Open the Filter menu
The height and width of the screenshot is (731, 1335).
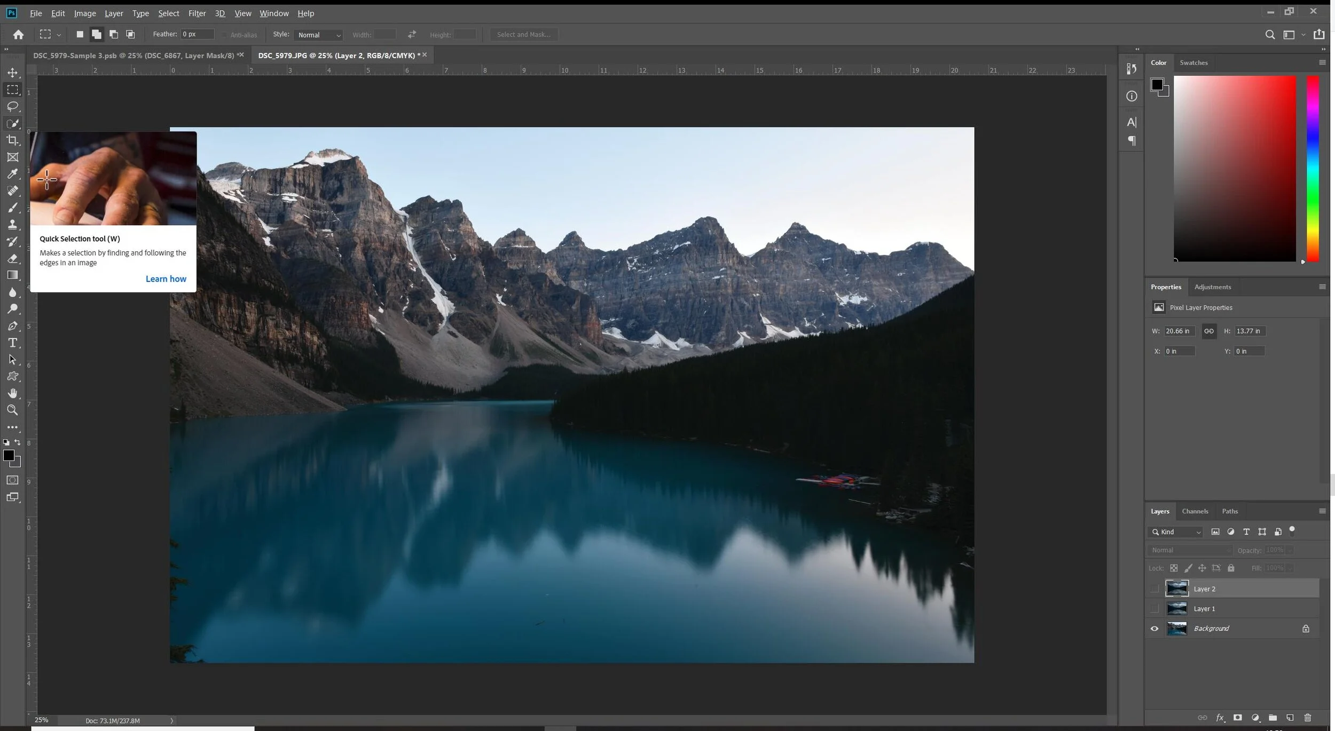(x=197, y=13)
